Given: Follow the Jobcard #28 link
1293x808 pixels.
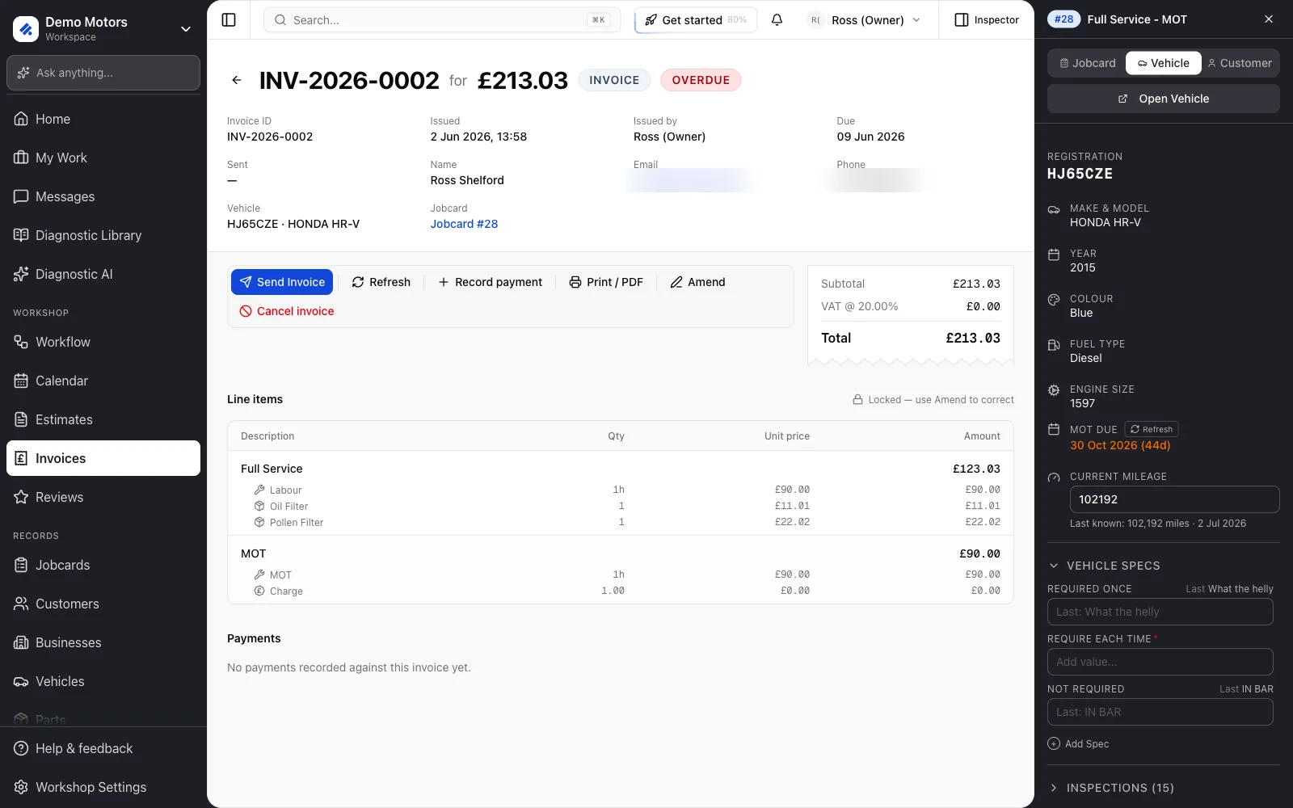Looking at the screenshot, I should pos(464,224).
